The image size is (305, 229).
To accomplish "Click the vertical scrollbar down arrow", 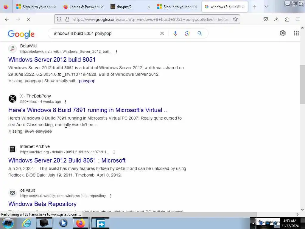I will coord(302,210).
